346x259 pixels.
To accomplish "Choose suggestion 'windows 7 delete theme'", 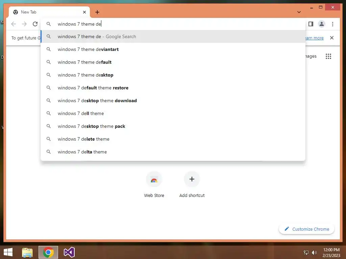I will tap(173, 139).
